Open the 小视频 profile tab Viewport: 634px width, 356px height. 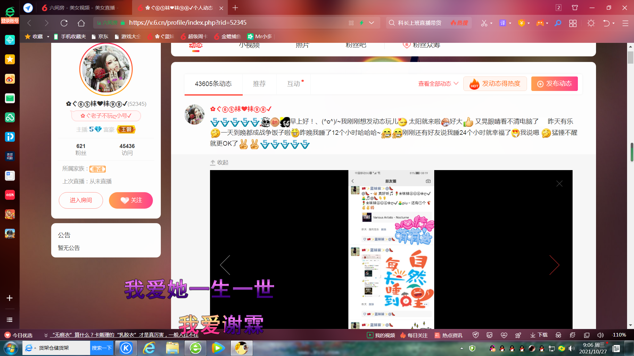tap(249, 45)
